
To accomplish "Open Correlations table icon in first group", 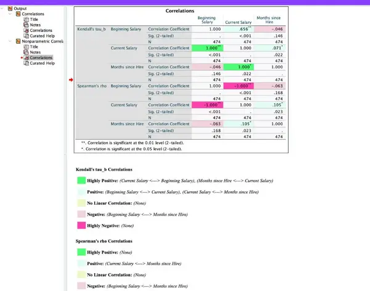I will (x=26, y=30).
